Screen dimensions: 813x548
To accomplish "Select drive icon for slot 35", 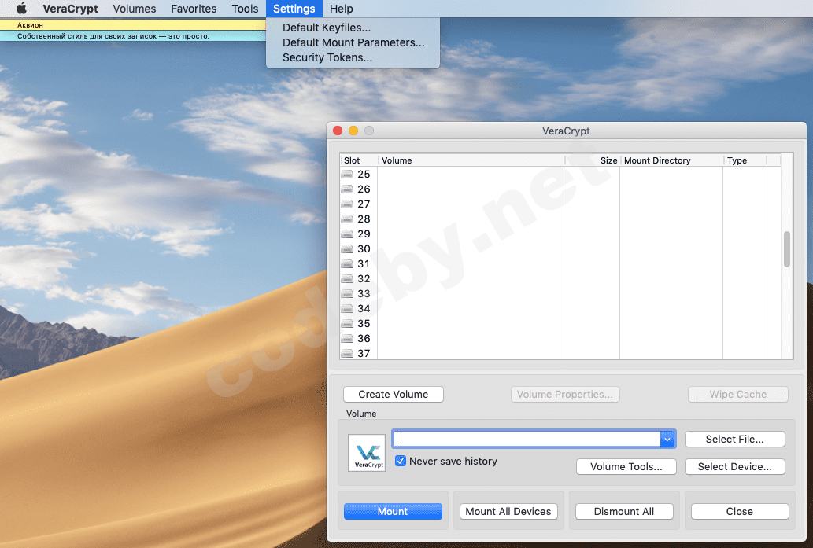I will (347, 324).
